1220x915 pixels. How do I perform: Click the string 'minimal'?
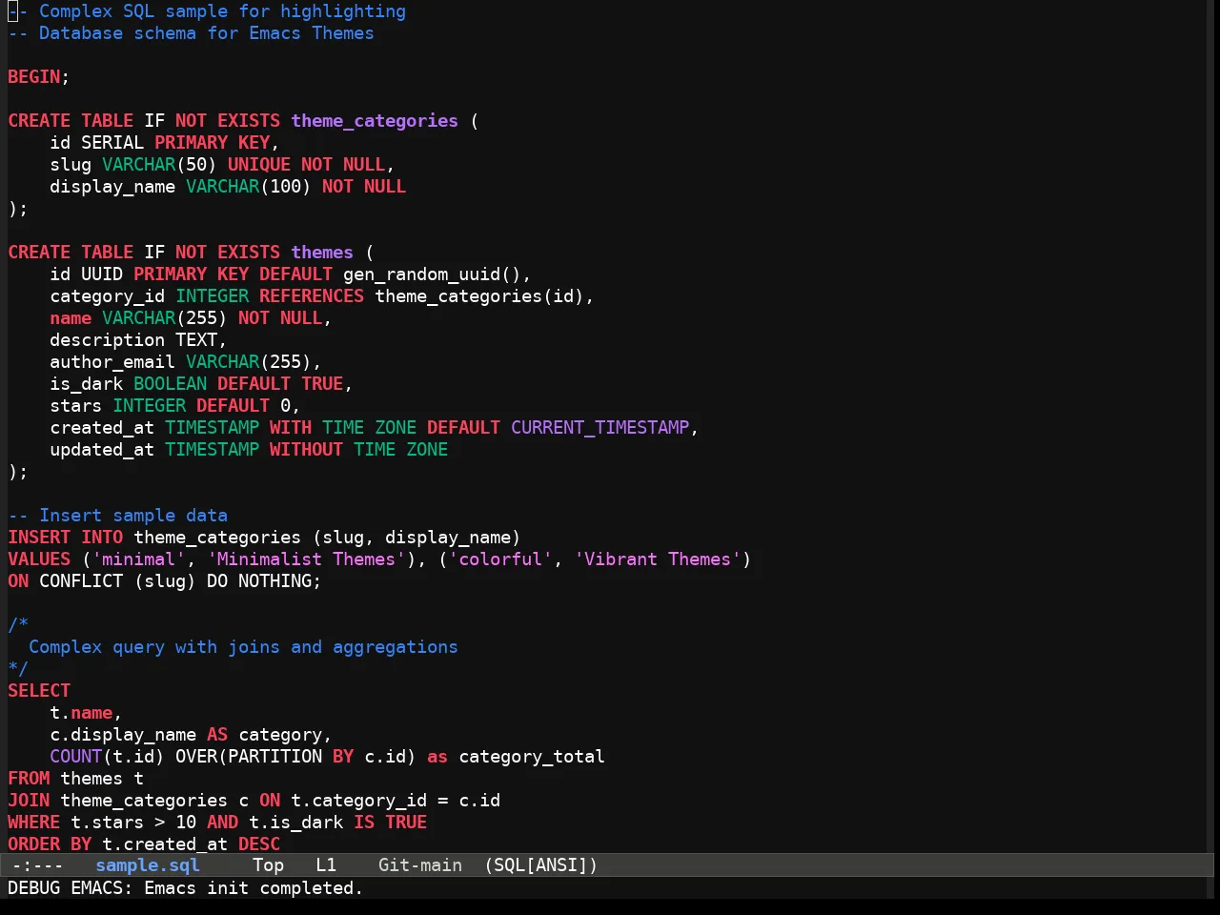click(x=138, y=559)
